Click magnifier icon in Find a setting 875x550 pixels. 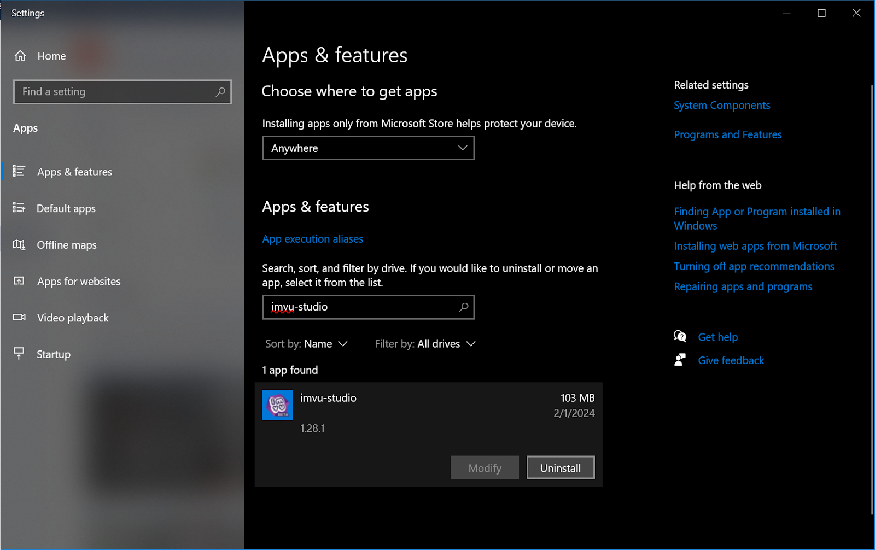coord(220,92)
